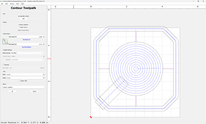This screenshot has height=124, width=206.
Task: Click the red marker on vertical ruler
Action: pos(49,59)
